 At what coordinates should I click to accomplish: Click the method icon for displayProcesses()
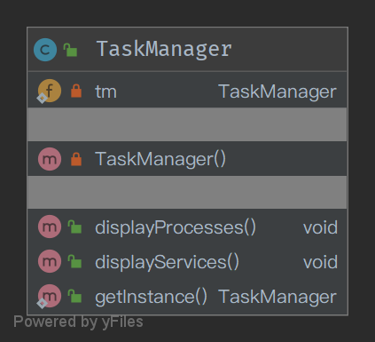(x=50, y=227)
